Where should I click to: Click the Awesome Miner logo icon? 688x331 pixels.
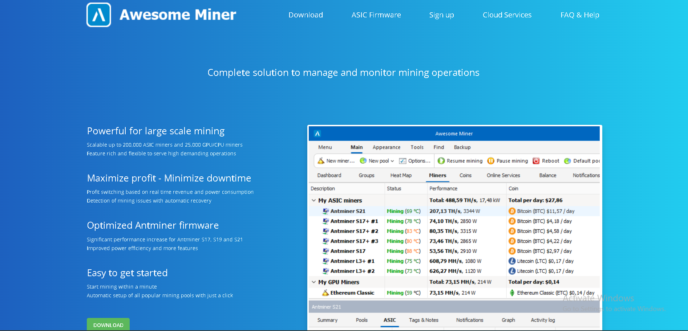99,15
